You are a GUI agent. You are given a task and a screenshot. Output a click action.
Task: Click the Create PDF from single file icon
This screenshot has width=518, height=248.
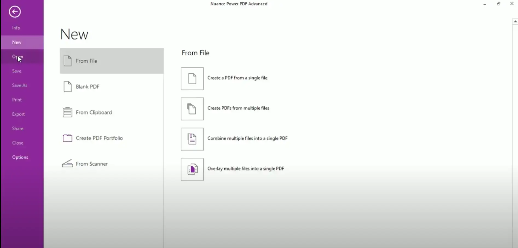coord(192,79)
